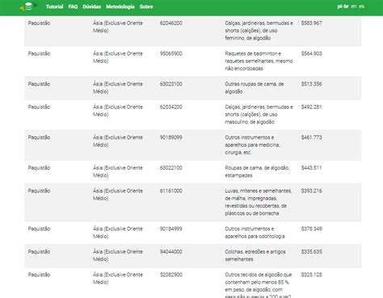Click the value $443.511
Viewport: 383px width, 298px height.
click(312, 168)
